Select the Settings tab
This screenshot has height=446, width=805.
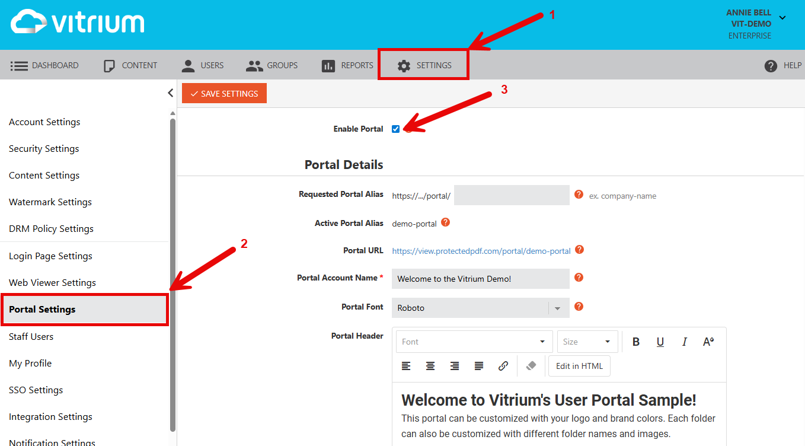pos(424,65)
